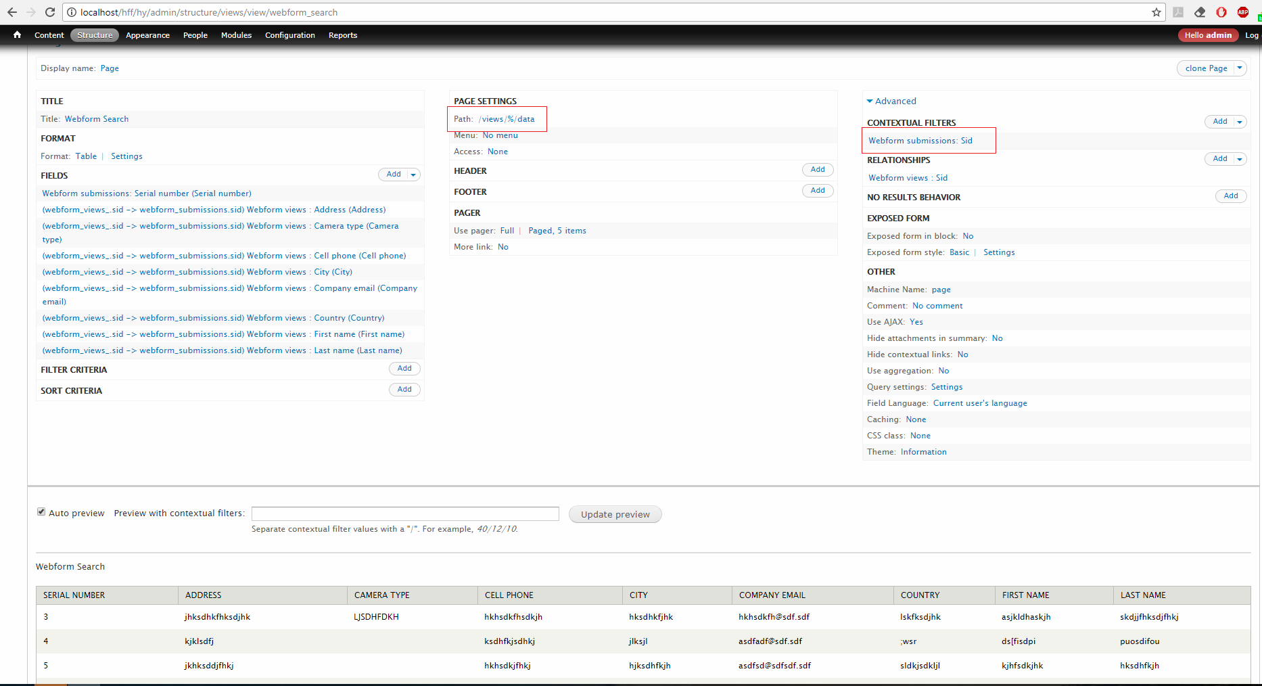Edit the Serial number field
This screenshot has height=686, width=1262.
[x=147, y=193]
